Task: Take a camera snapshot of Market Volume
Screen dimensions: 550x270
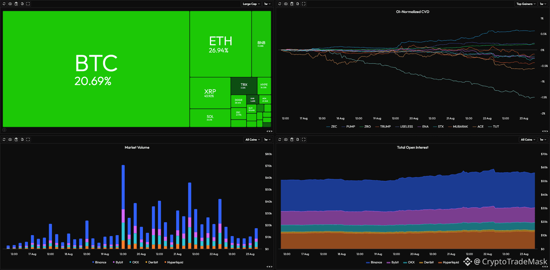Action: click(10, 140)
